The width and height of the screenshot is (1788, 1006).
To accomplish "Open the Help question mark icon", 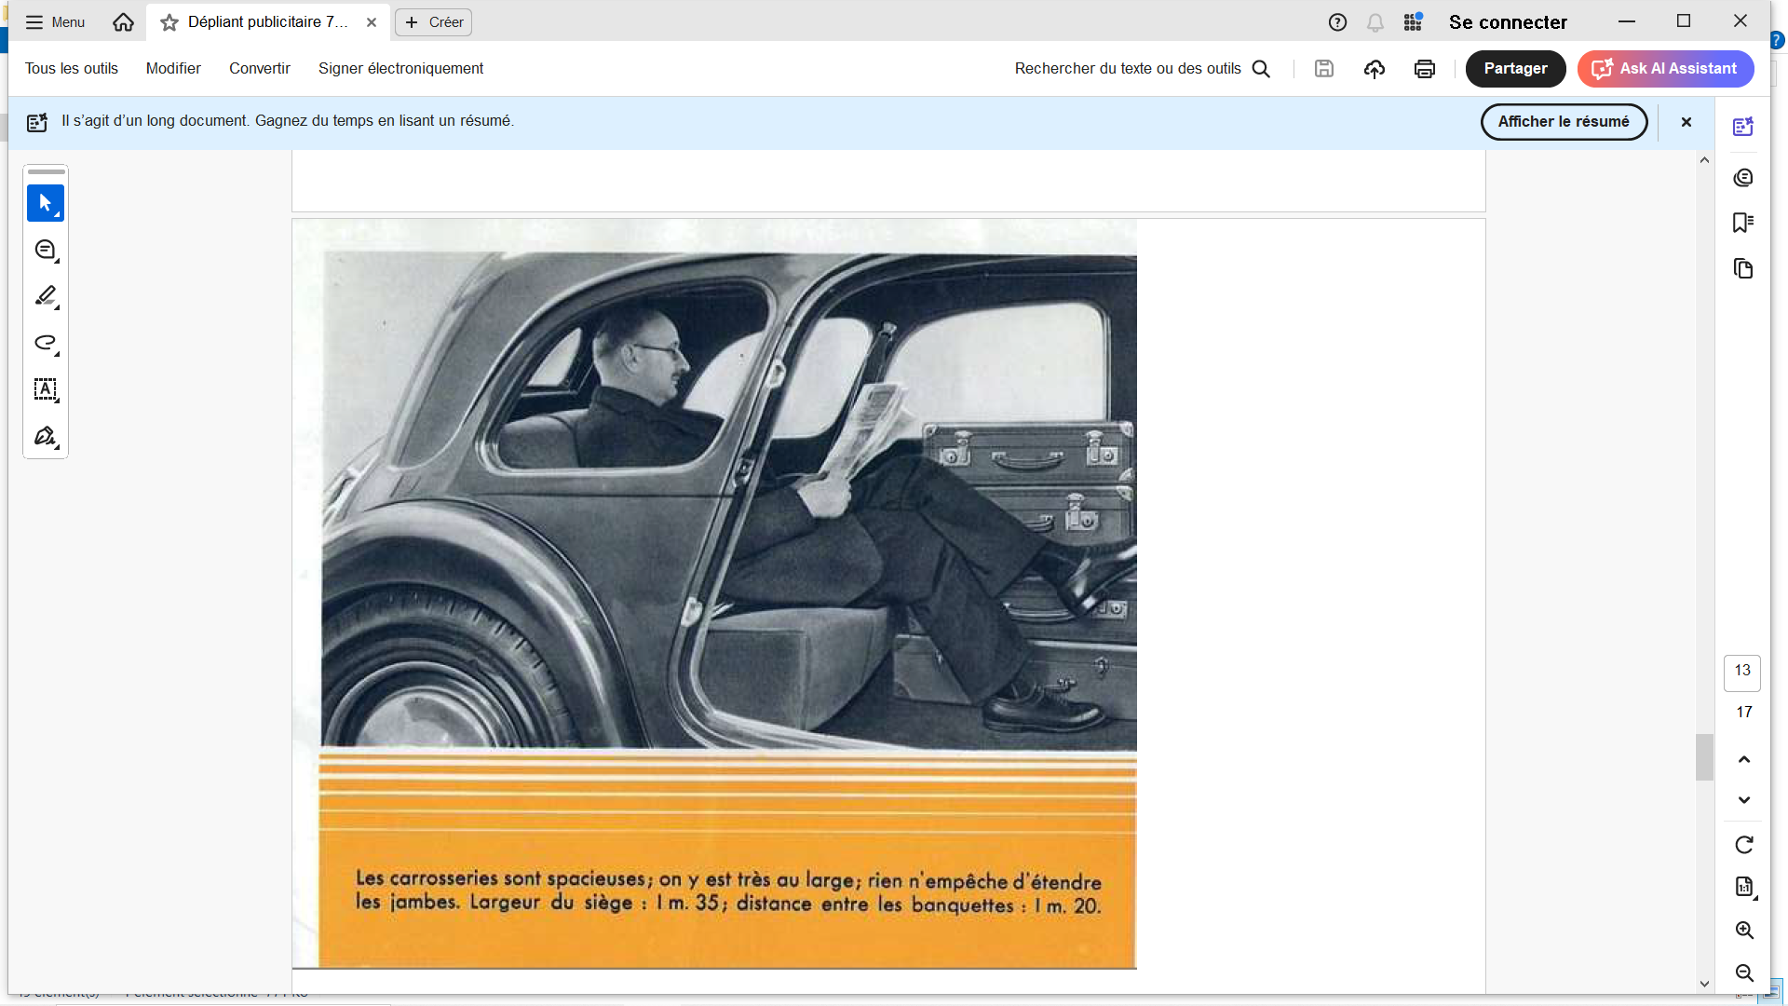I will click(1337, 22).
